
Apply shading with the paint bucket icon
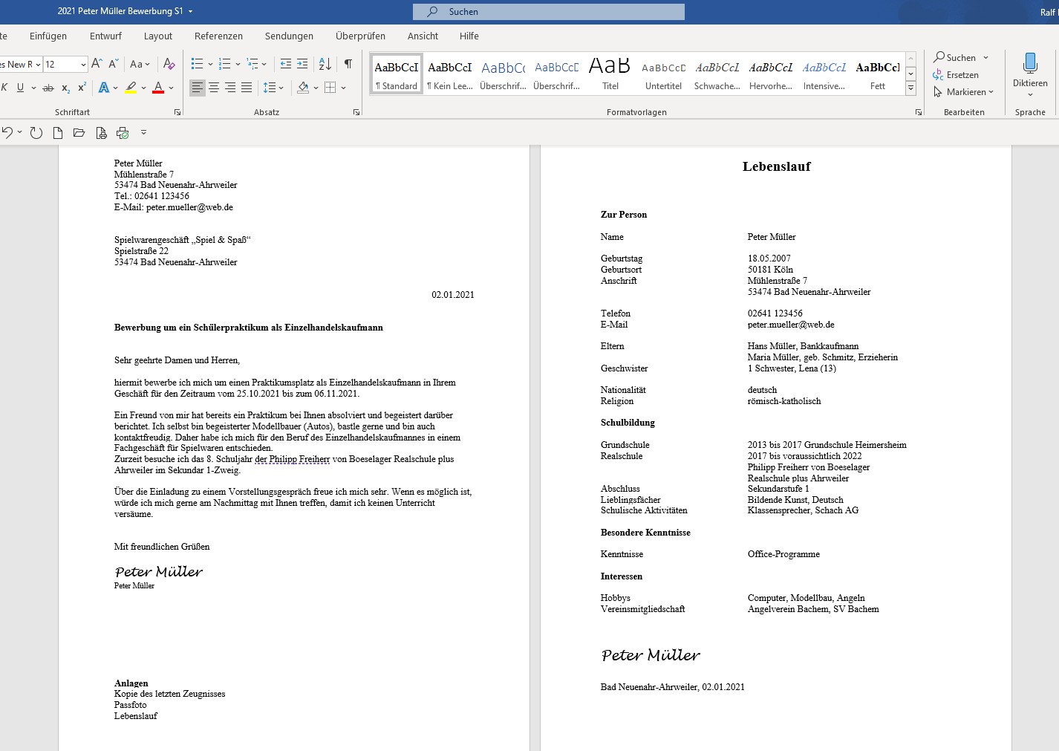303,88
